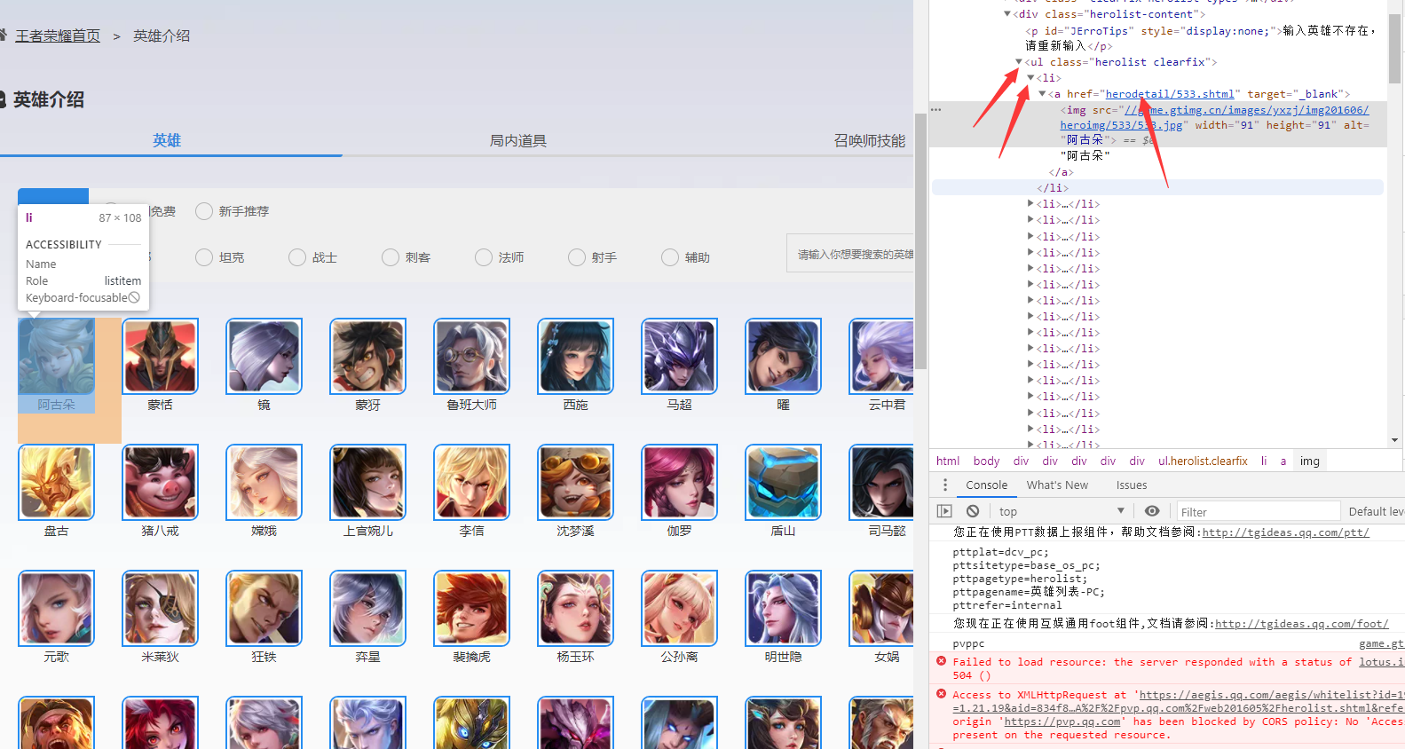Open hero 镜 portrait
Image resolution: width=1405 pixels, height=749 pixels.
(264, 356)
